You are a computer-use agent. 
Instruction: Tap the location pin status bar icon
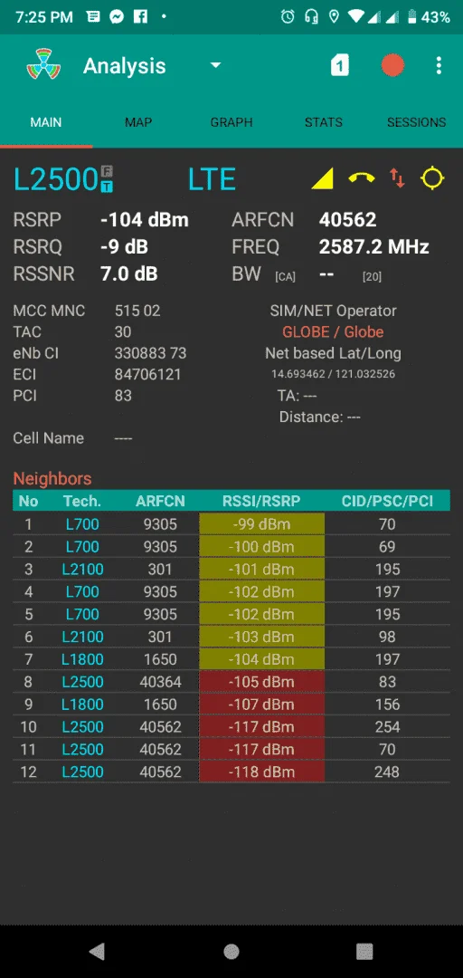334,17
